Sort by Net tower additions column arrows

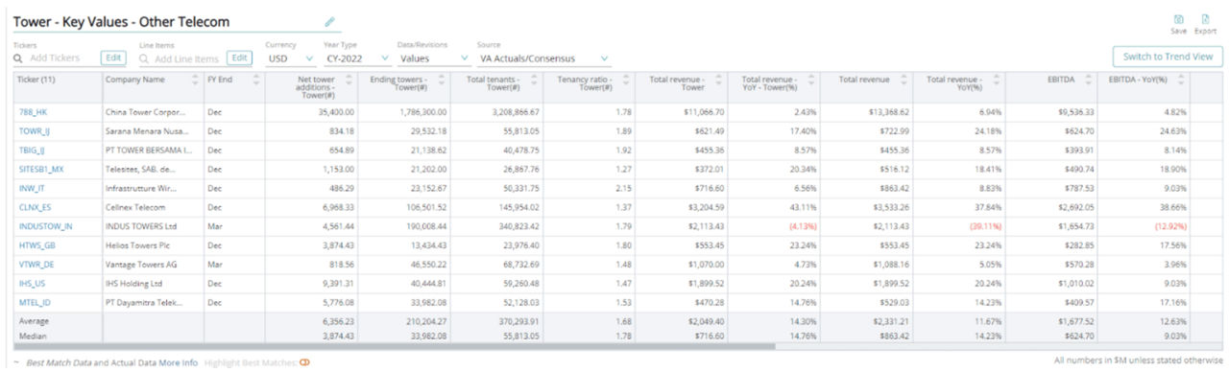click(349, 80)
